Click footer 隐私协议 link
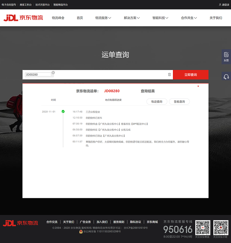231x243 pixels. (x=136, y=222)
